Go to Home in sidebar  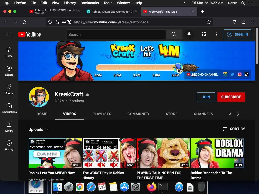[x=9, y=52]
